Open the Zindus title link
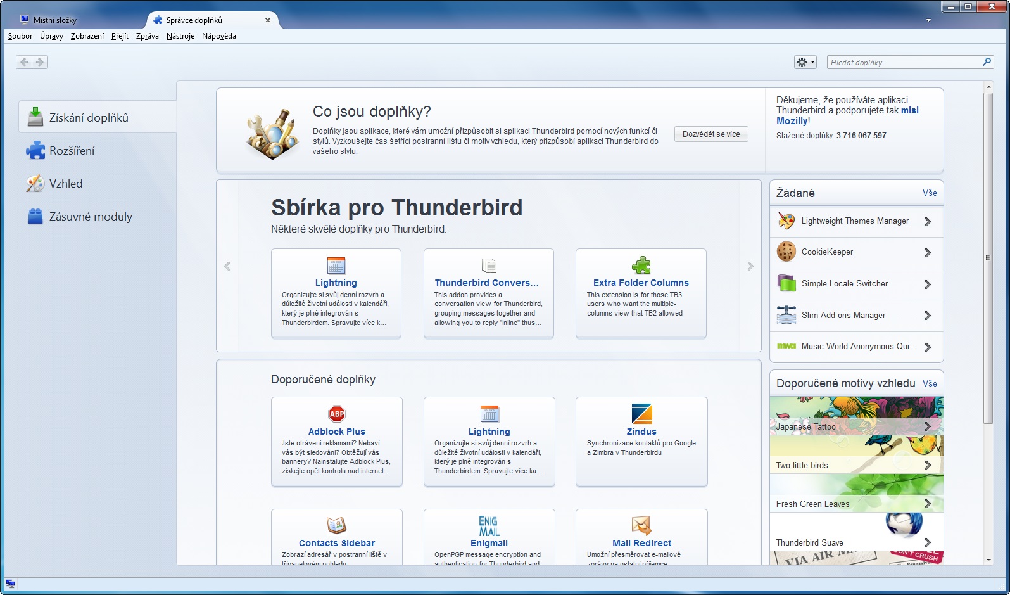Screen dimensions: 1010x595 pos(641,432)
